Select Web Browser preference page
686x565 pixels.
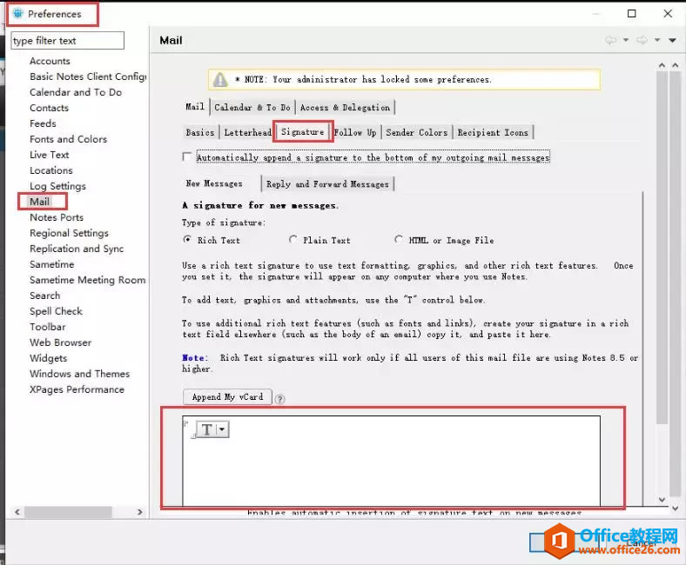coord(61,342)
